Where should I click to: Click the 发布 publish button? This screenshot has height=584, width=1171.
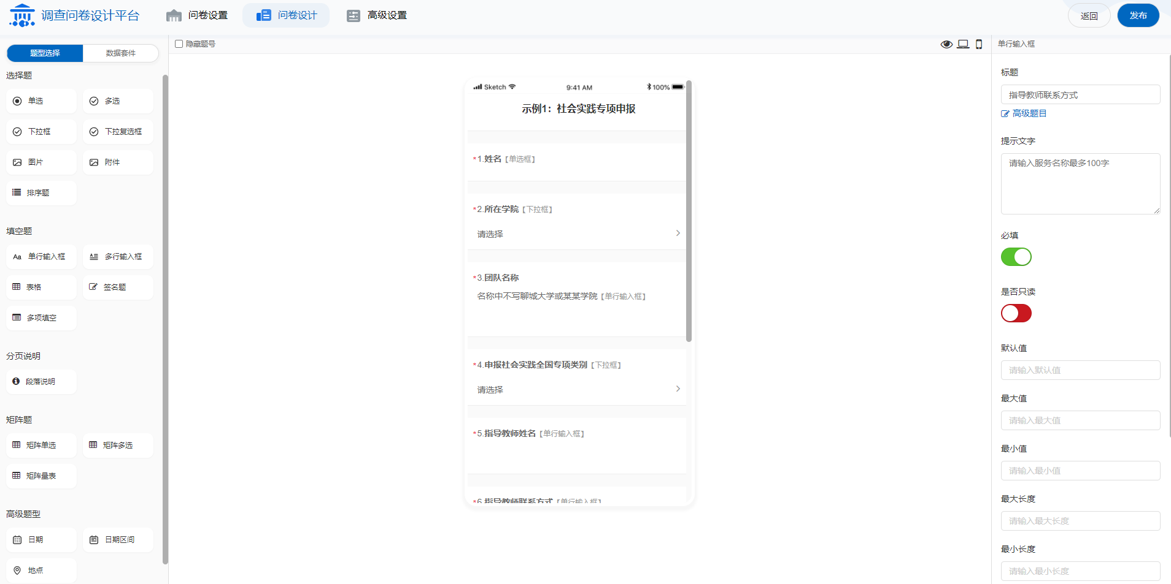(1138, 15)
